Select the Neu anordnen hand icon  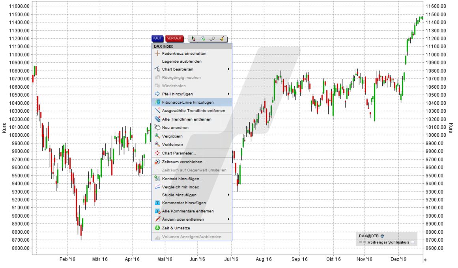157,128
